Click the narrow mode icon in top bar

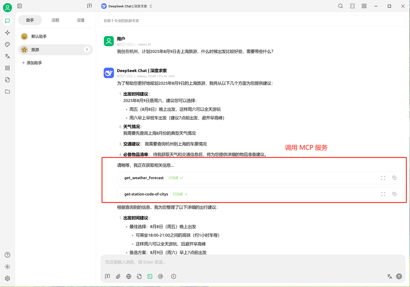[x=353, y=6]
